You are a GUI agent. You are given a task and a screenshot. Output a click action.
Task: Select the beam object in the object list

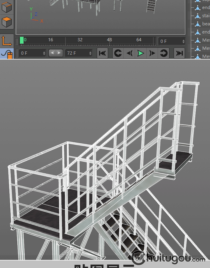pos(205,24)
